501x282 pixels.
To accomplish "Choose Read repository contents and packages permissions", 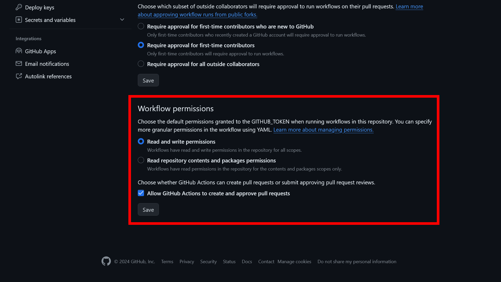I will coord(141,160).
